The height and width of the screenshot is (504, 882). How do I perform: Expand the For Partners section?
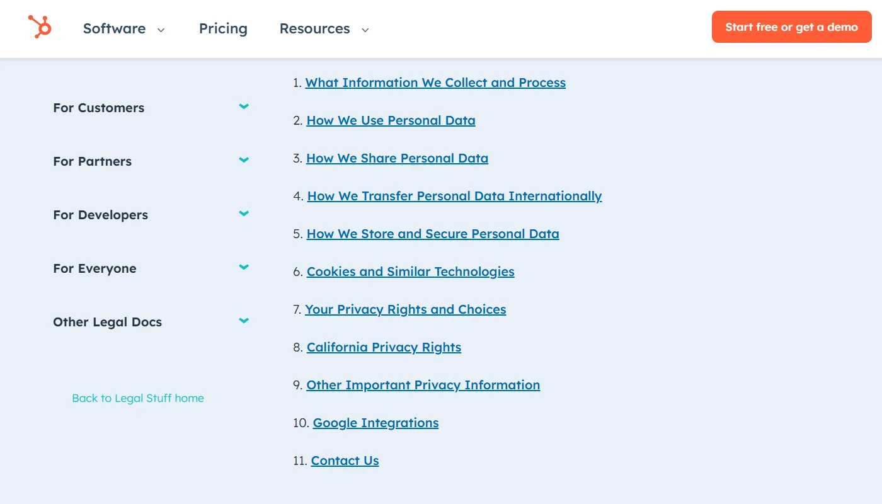(244, 160)
